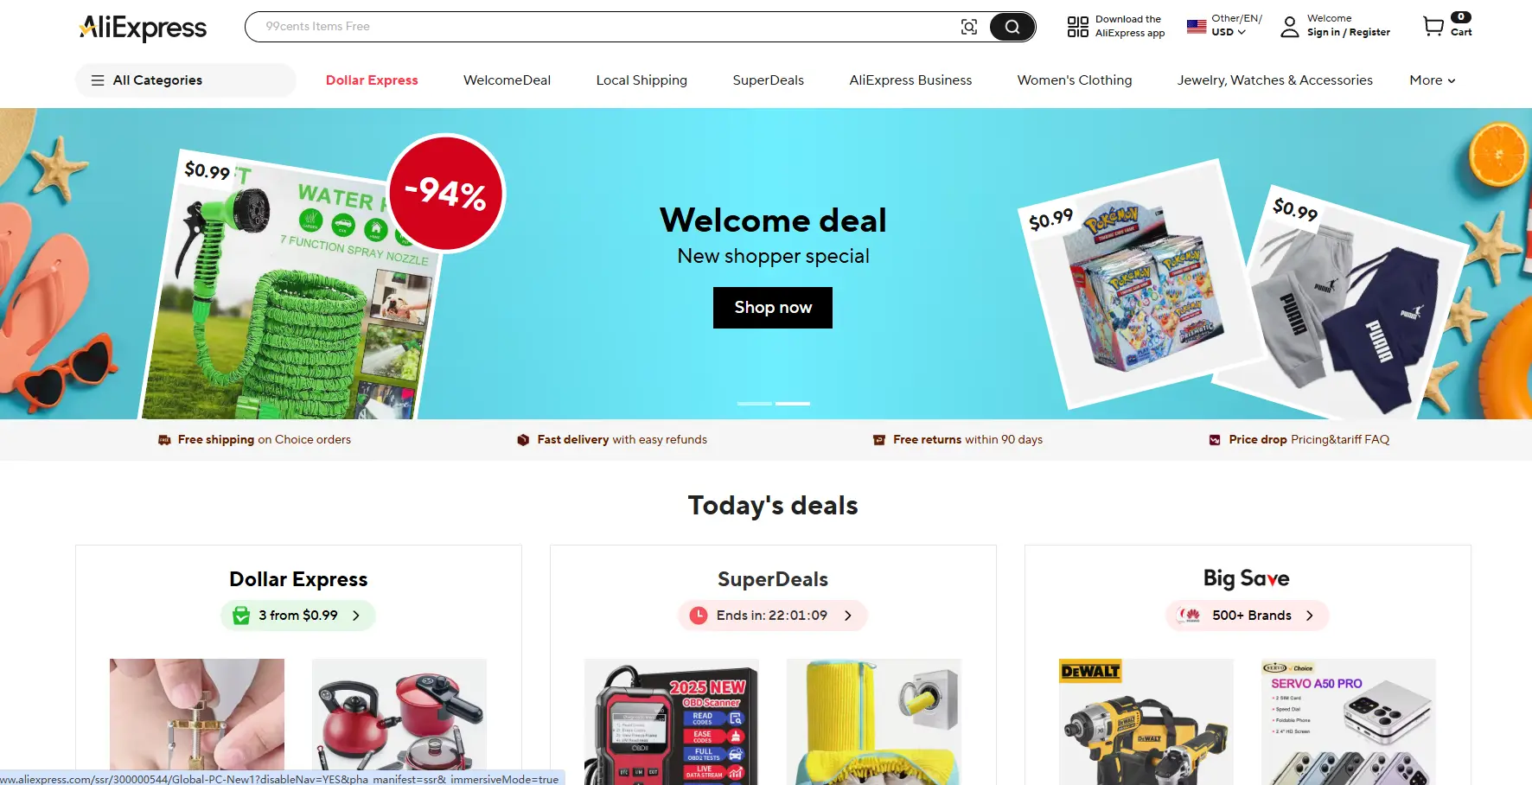
Task: Open the DeWalt drill product thumbnail
Action: [1146, 722]
